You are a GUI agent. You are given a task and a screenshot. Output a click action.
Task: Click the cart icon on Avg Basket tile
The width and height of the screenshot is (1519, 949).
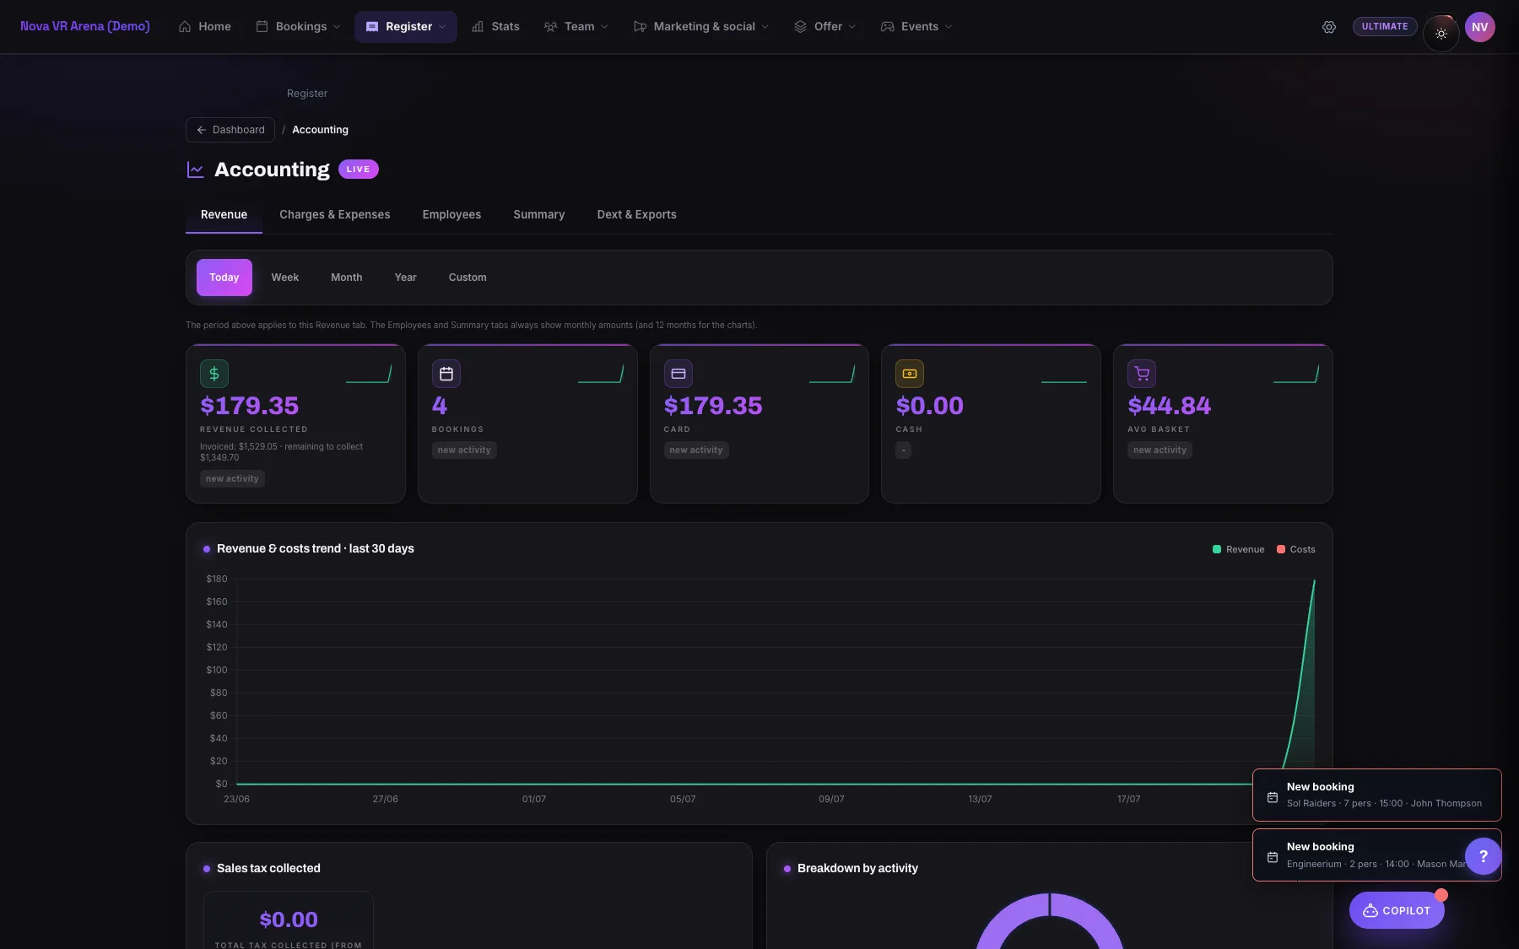pyautogui.click(x=1142, y=374)
